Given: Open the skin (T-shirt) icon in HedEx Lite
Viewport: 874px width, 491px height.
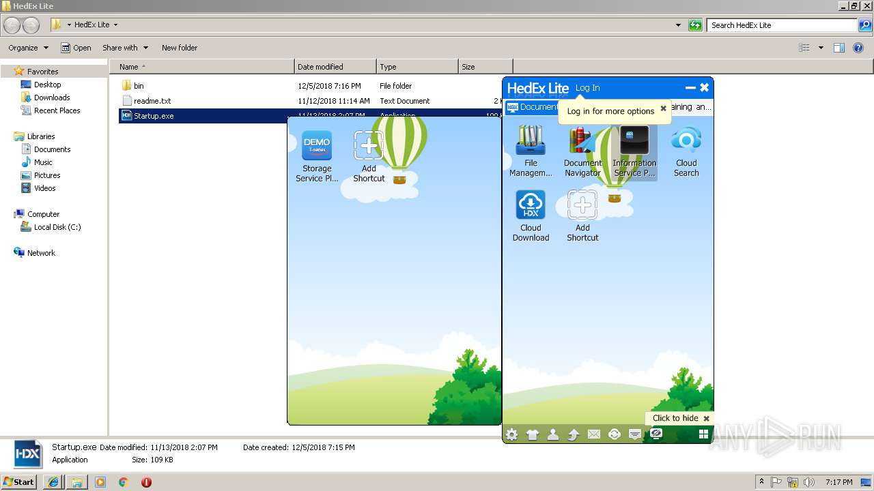Looking at the screenshot, I should (x=533, y=434).
